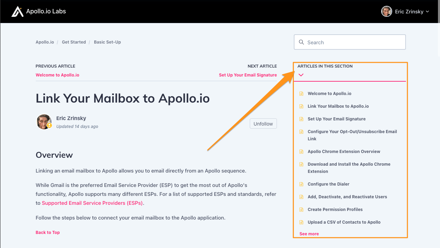Click Apollo.io Labs header title text
The width and height of the screenshot is (440, 248).
pos(46,11)
